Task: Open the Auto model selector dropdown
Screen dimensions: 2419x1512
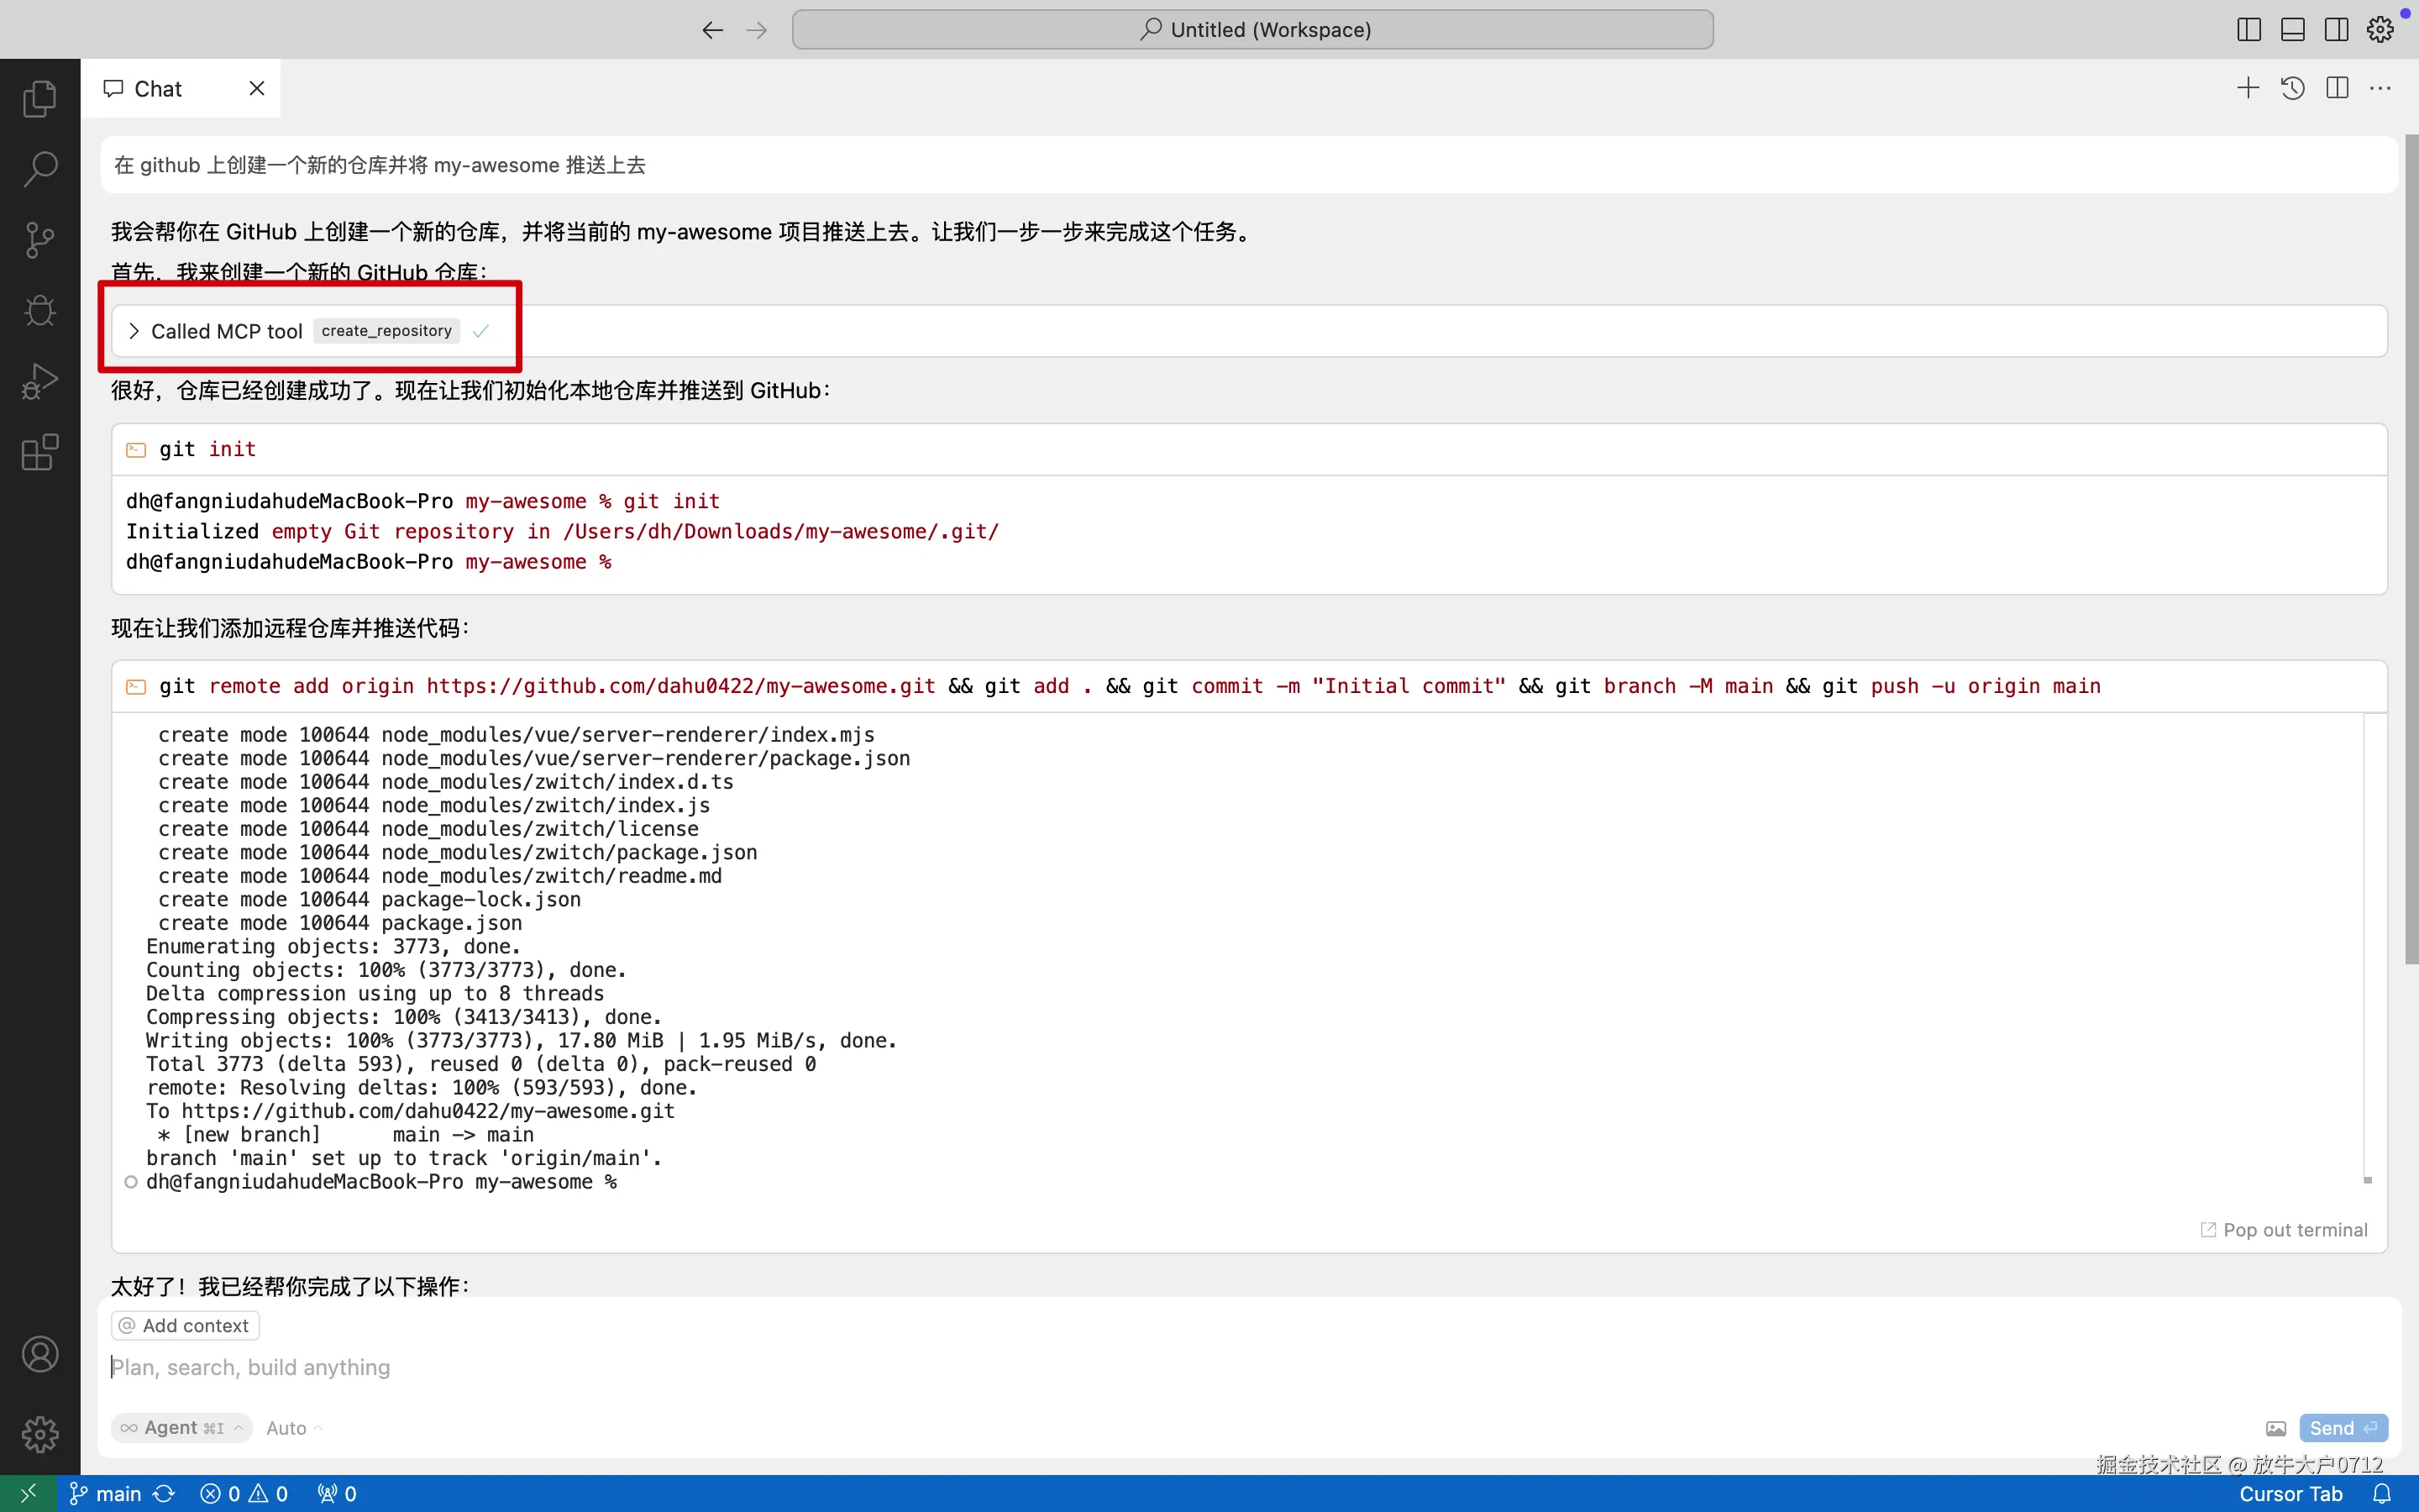Action: [294, 1428]
